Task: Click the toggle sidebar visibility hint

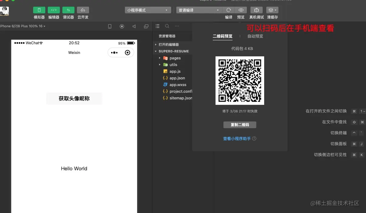Action: tap(330, 155)
